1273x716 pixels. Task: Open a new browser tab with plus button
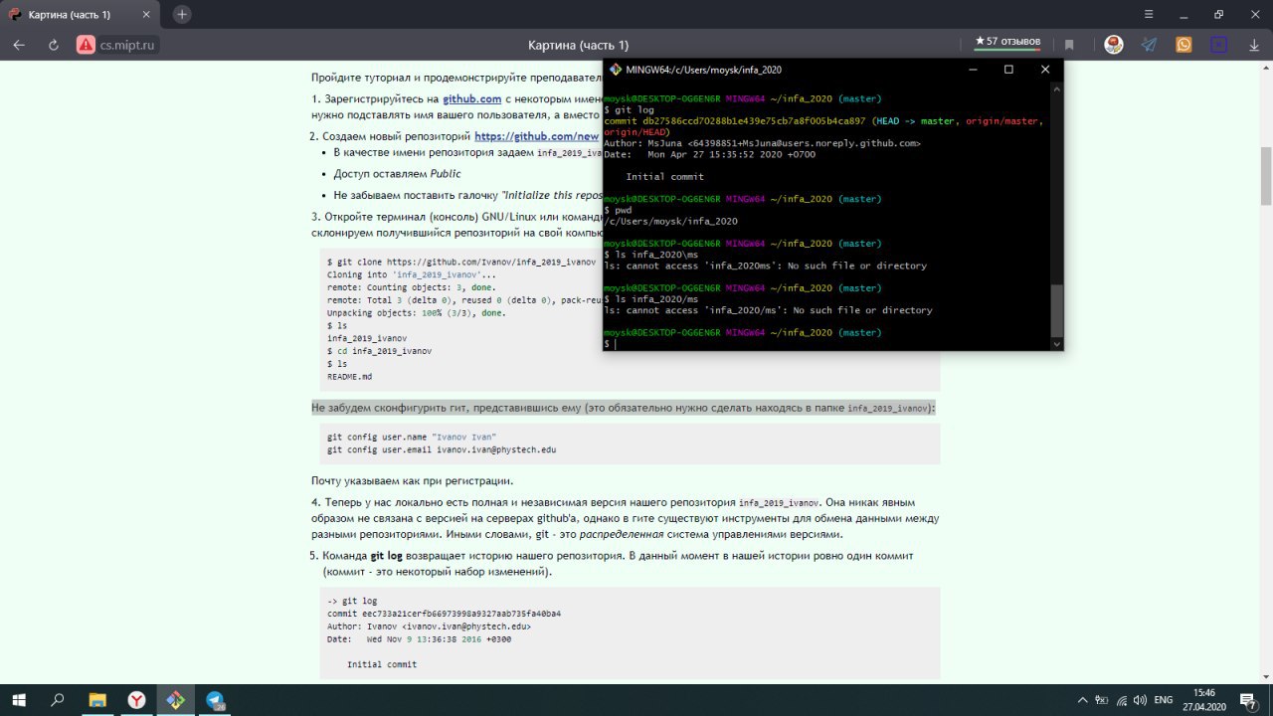(182, 14)
